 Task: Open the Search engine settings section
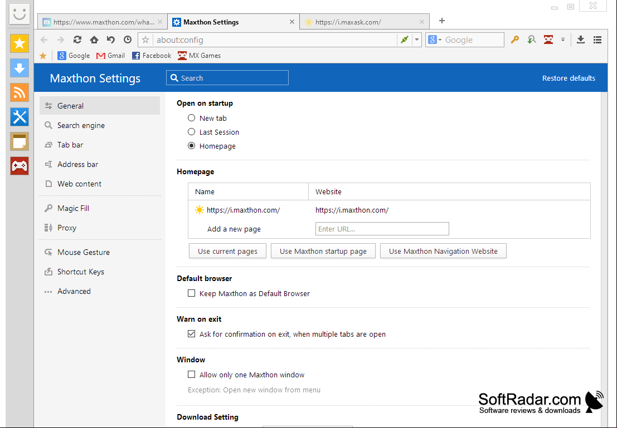pos(100,125)
